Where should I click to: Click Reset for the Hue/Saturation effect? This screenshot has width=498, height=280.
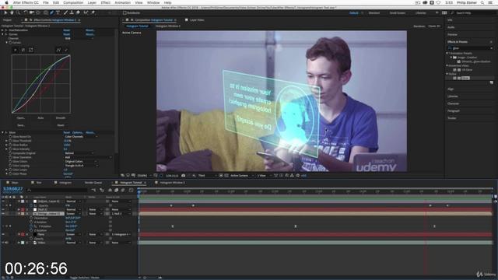67,30
